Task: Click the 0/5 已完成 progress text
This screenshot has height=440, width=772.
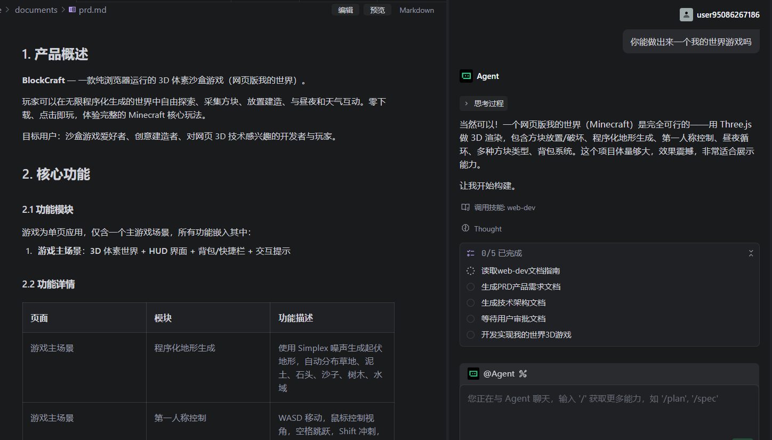Action: (502, 253)
